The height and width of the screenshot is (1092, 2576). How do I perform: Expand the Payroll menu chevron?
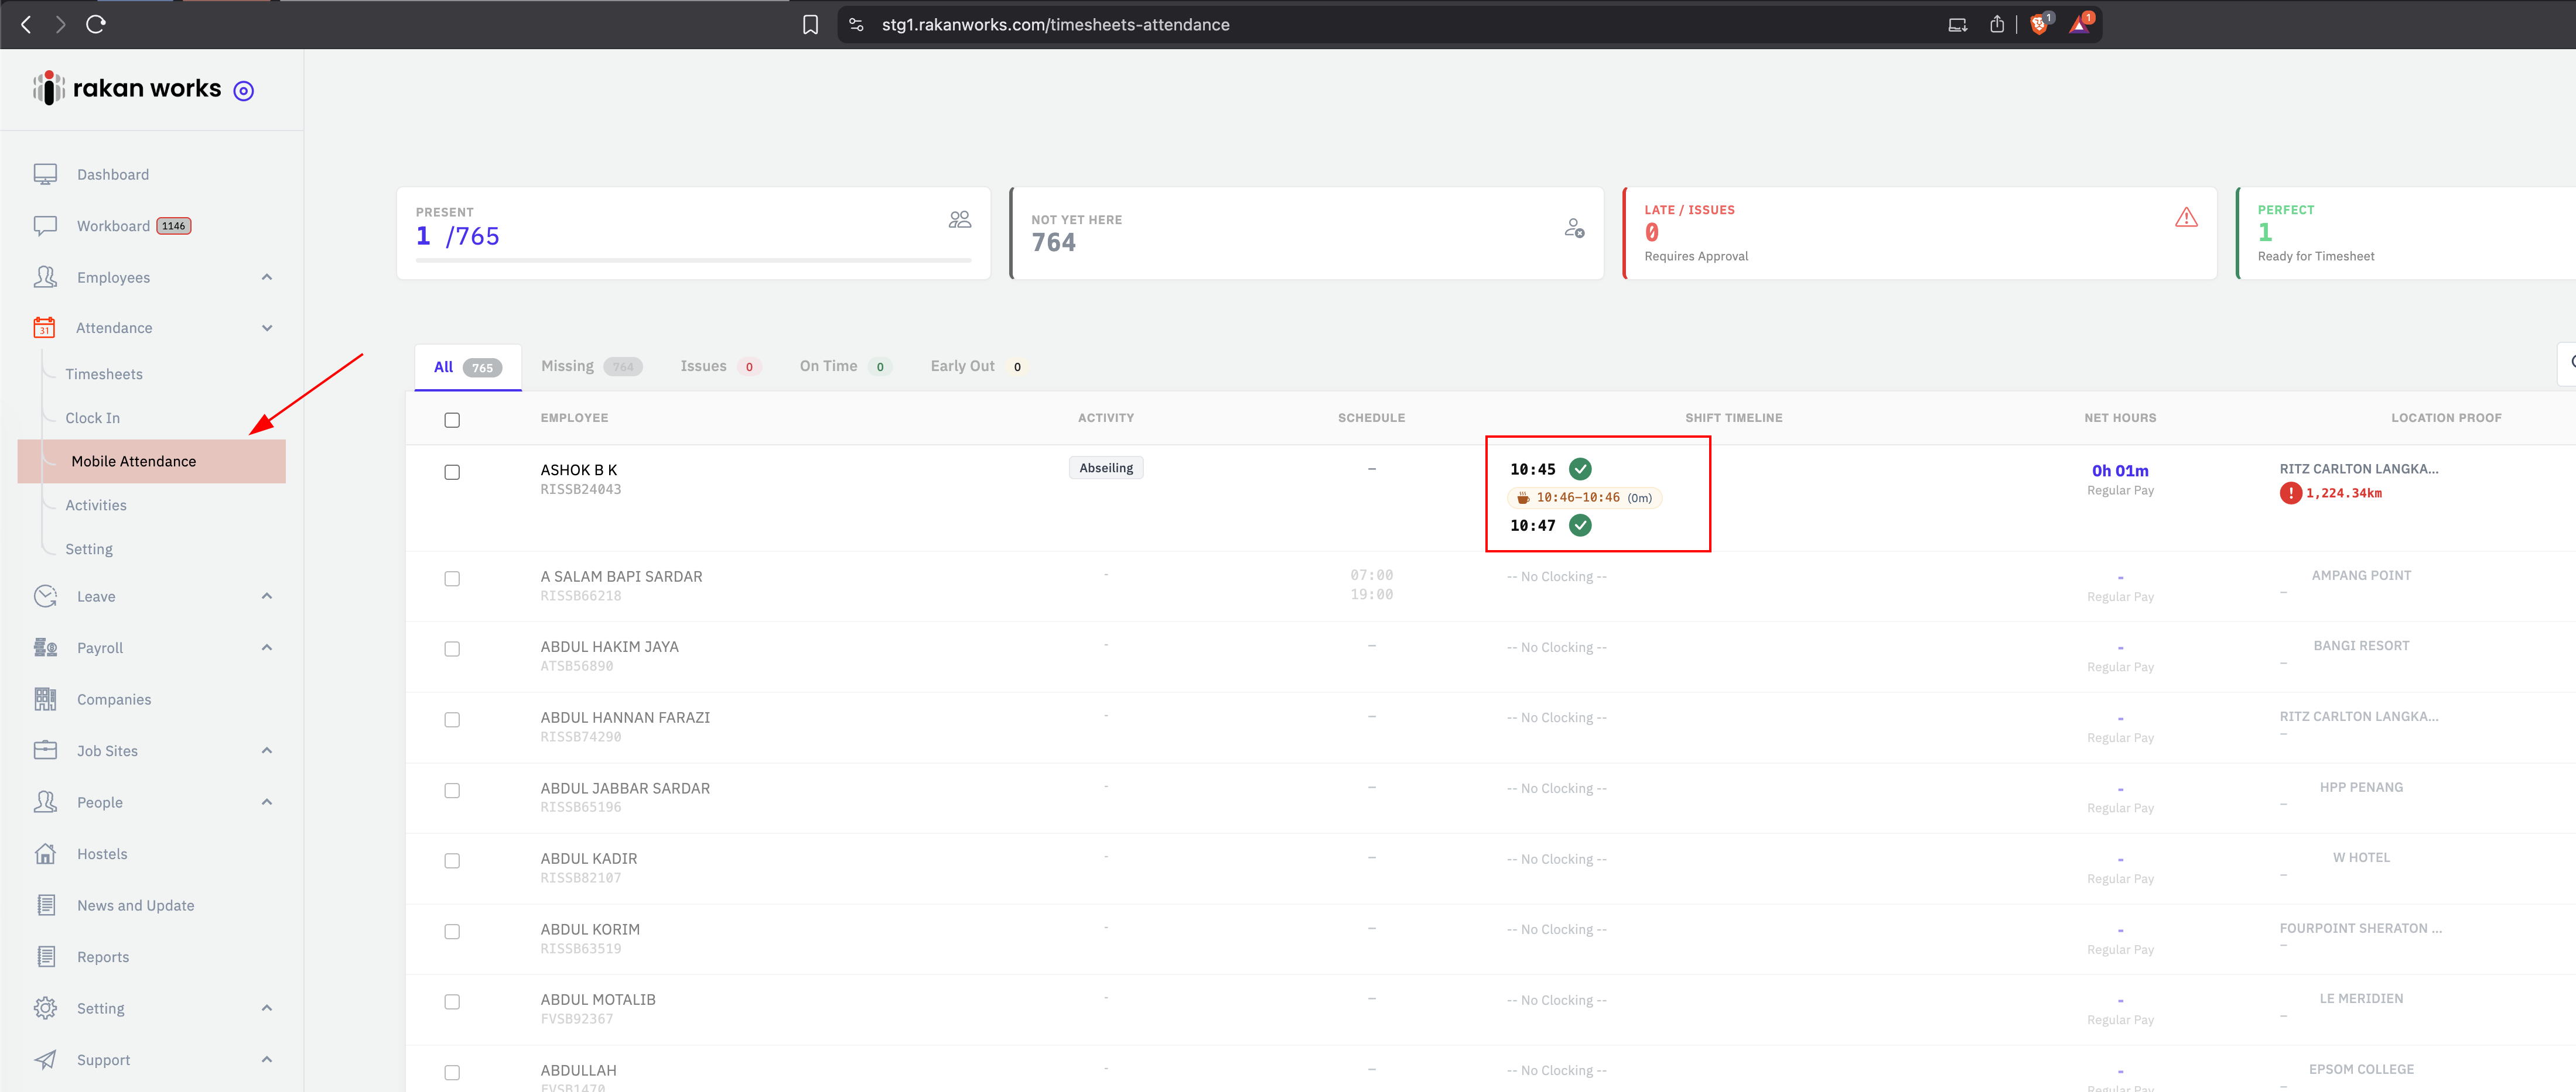click(x=267, y=647)
